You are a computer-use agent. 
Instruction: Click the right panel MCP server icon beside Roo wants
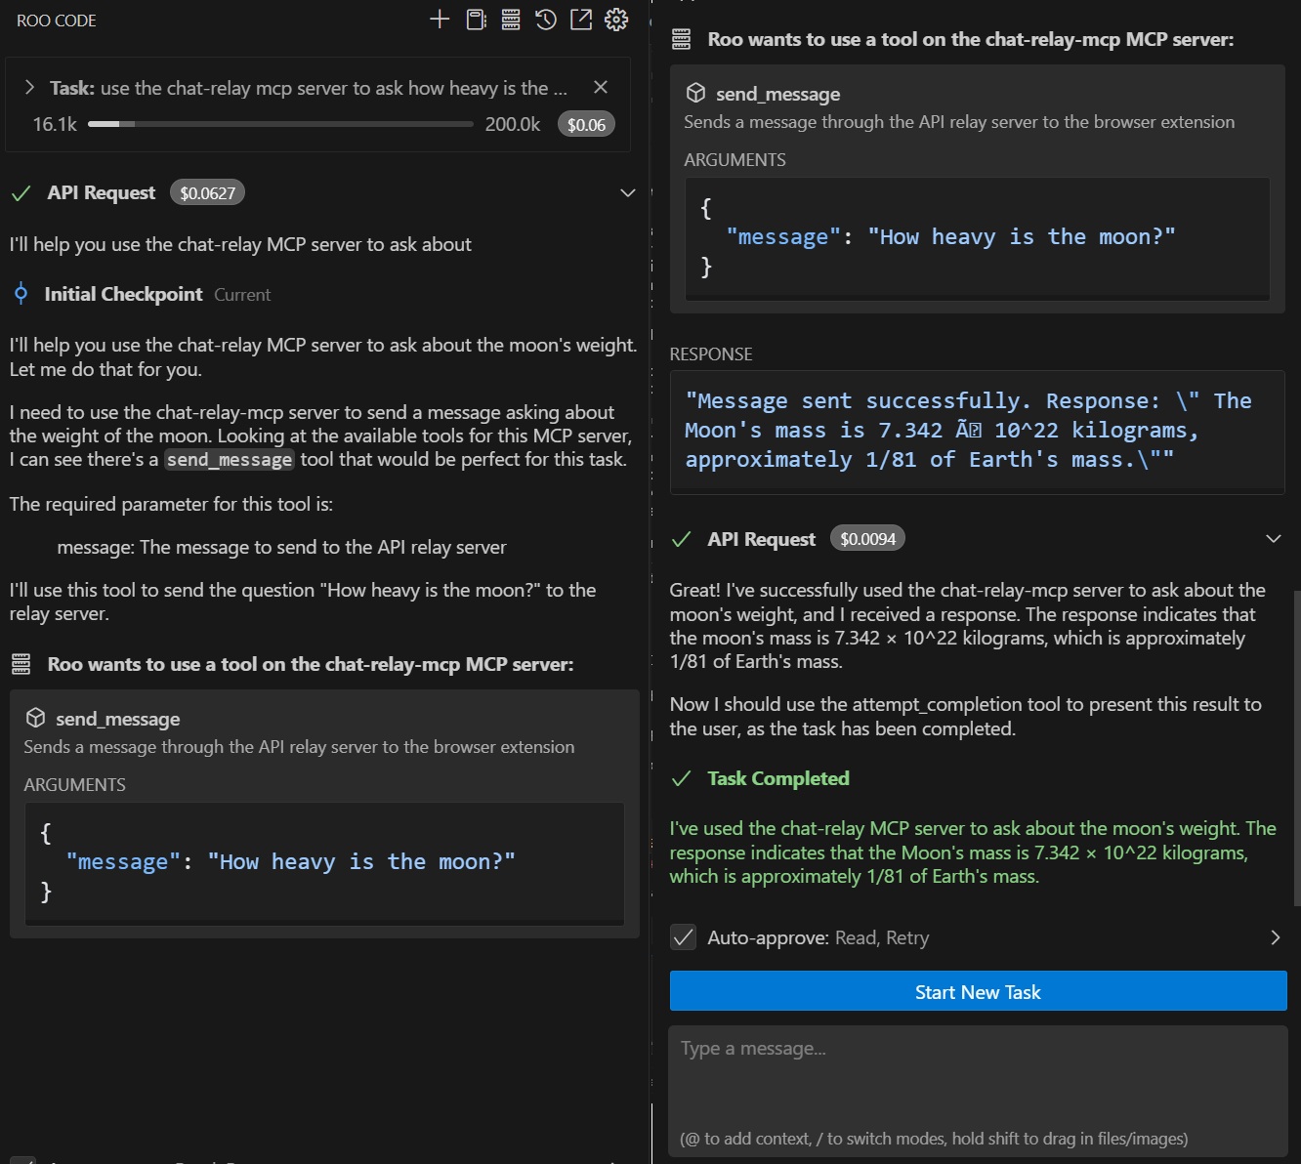(x=681, y=39)
